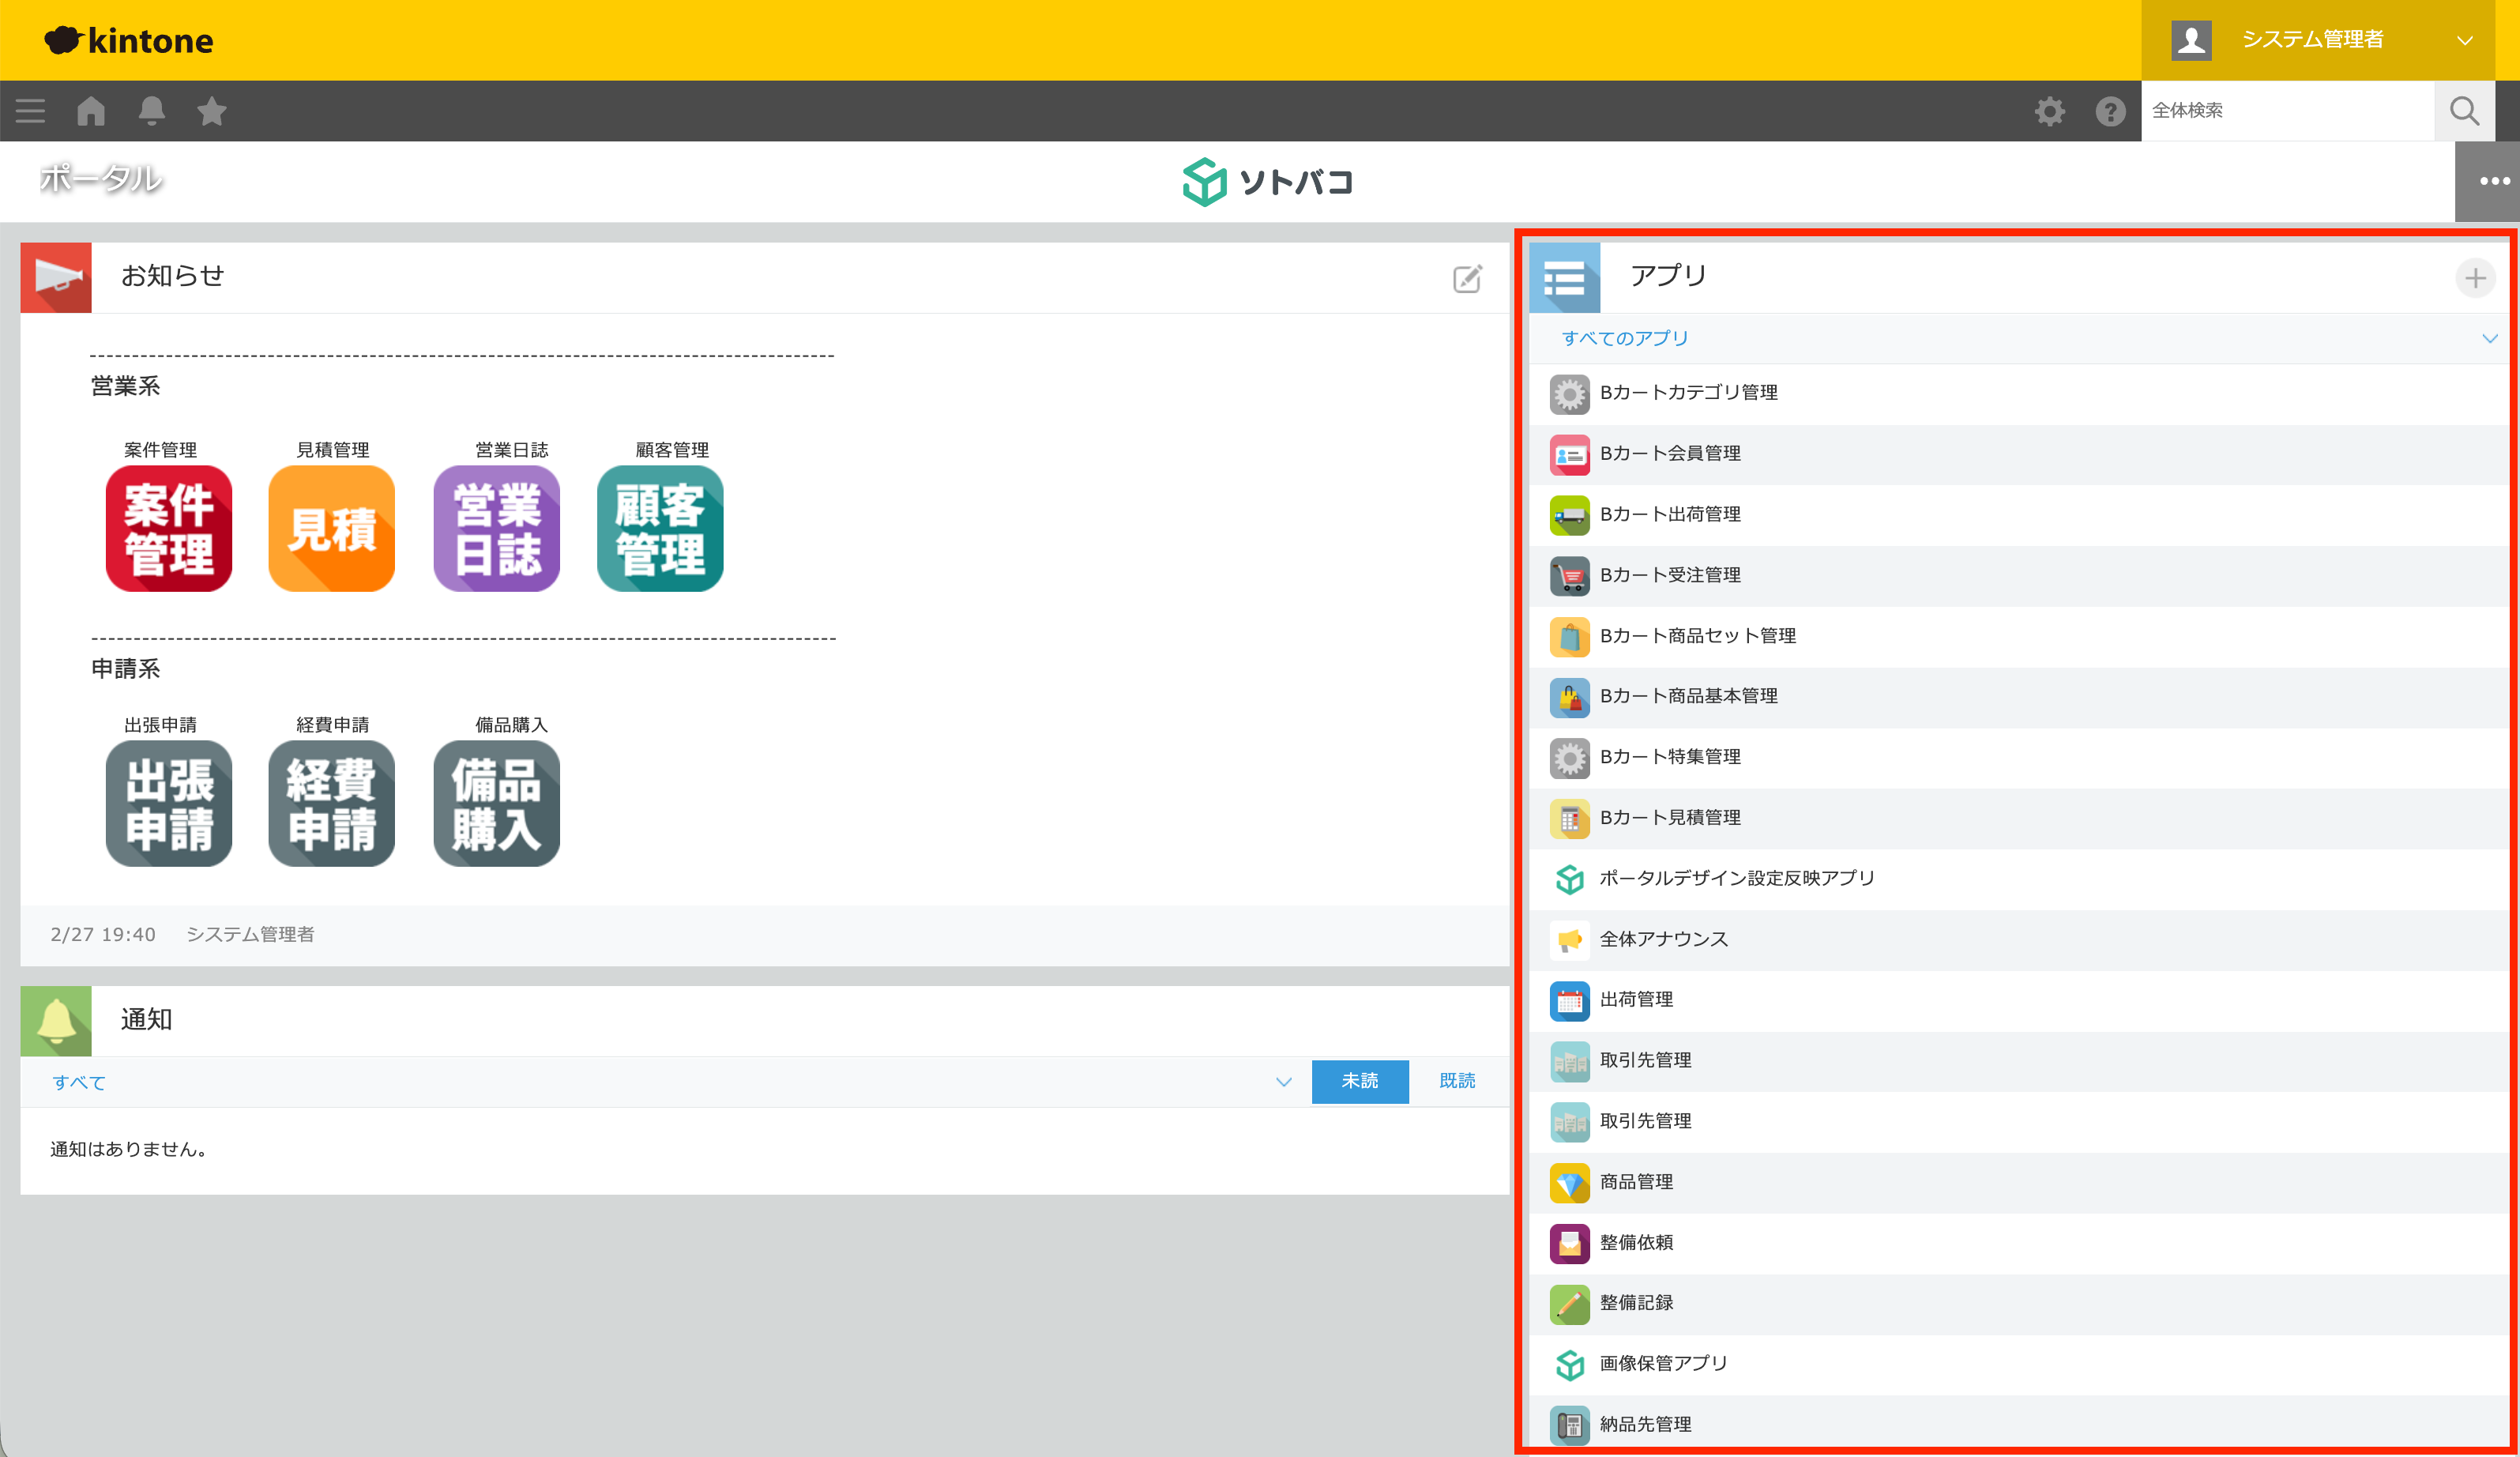The image size is (2520, 1457).
Task: Click the お知らせ edit pencil icon
Action: [x=1466, y=279]
